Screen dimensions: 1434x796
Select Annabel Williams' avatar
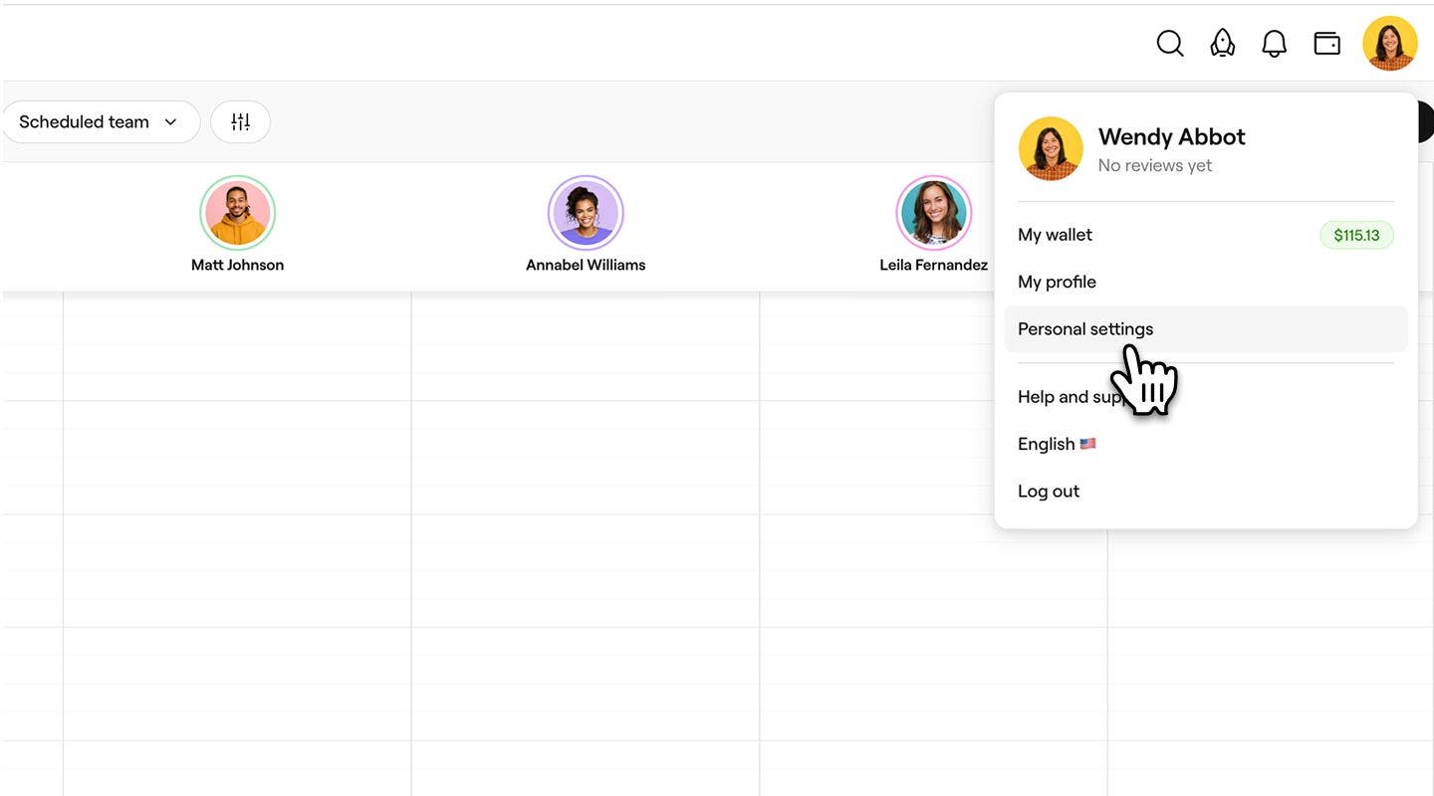[x=586, y=213]
